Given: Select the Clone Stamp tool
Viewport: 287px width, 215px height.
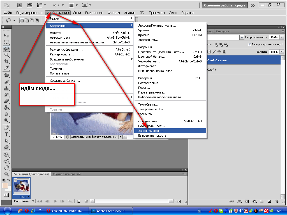Looking at the screenshot, I should tap(7, 88).
